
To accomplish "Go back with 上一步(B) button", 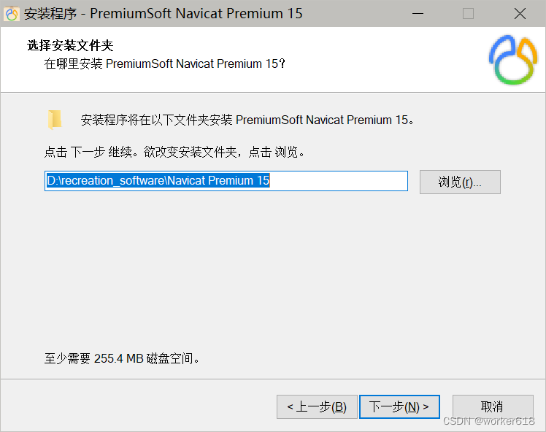I will tap(317, 406).
